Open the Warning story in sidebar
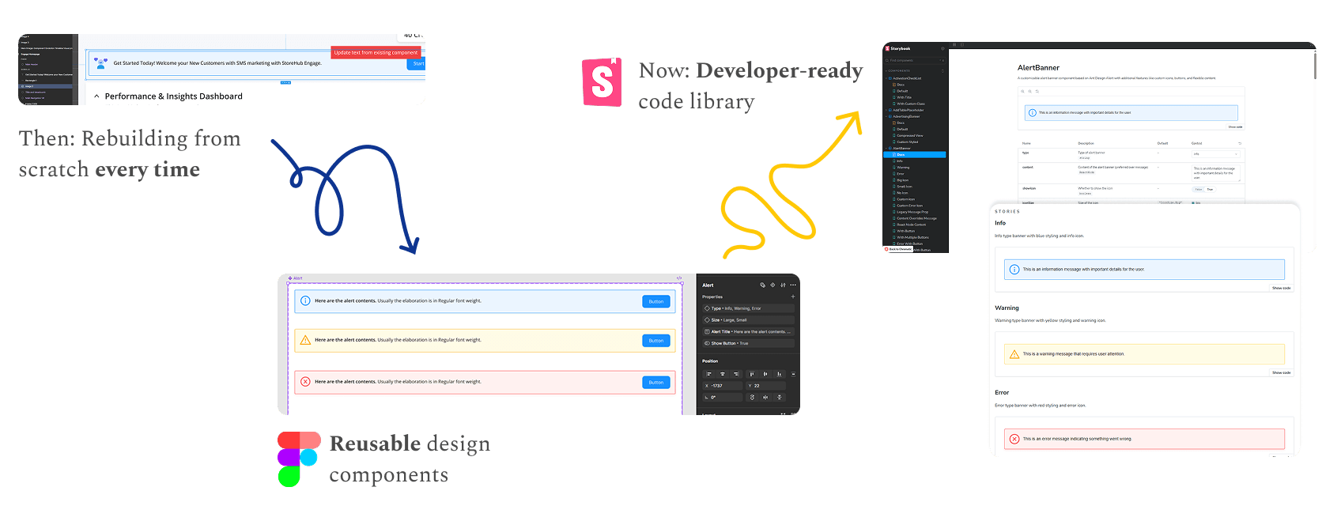The width and height of the screenshot is (1341, 506). pyautogui.click(x=902, y=167)
